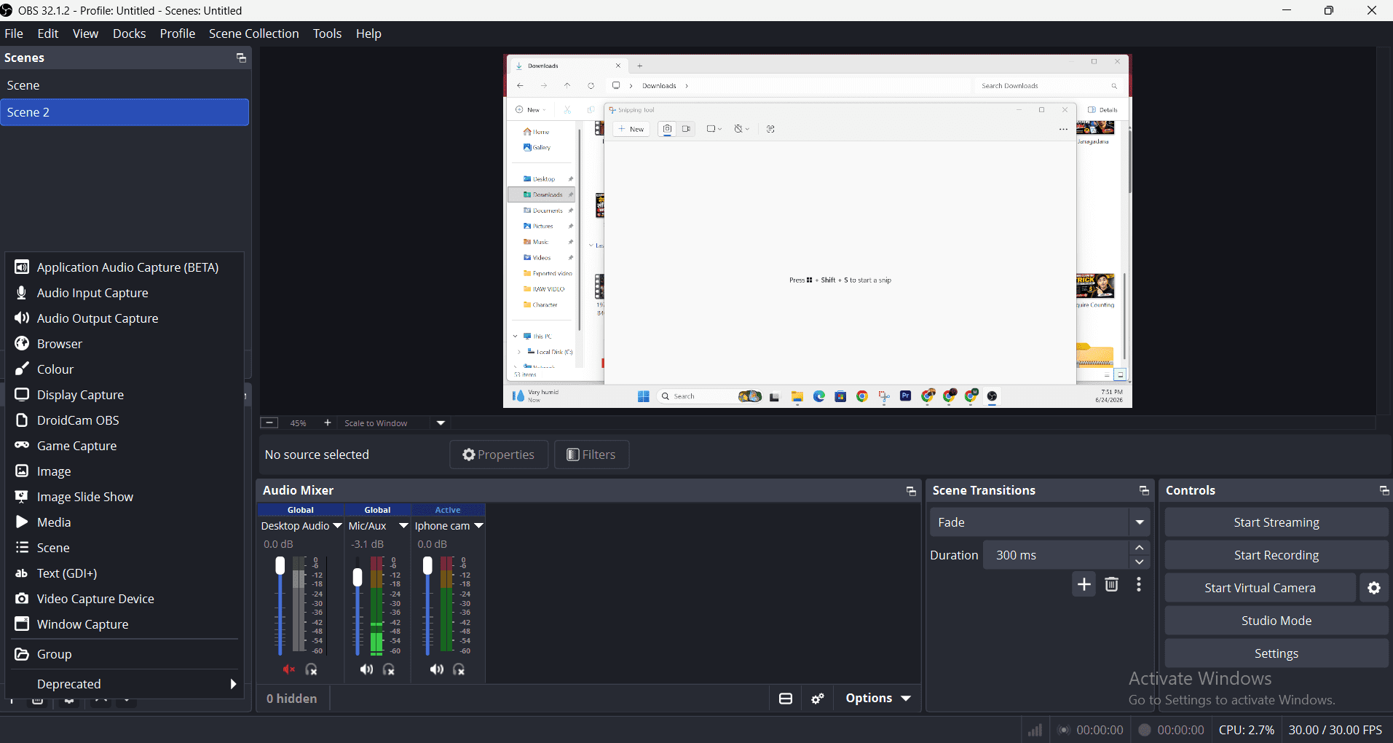
Task: Open Audio Mixer Options dropdown
Action: coord(878,698)
